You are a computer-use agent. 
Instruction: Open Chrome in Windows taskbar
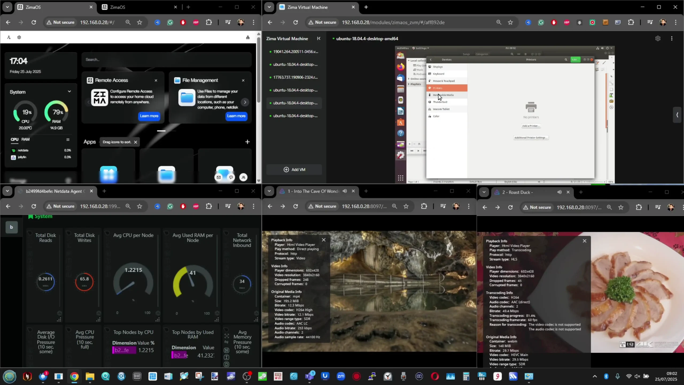(74, 376)
